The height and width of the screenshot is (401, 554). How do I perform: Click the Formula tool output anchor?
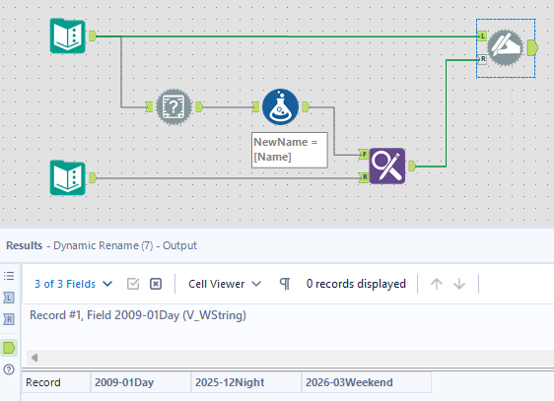[306, 107]
